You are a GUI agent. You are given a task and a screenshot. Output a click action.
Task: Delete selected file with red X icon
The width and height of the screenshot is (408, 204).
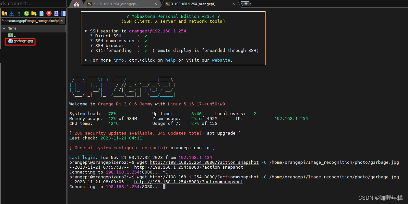49,13
